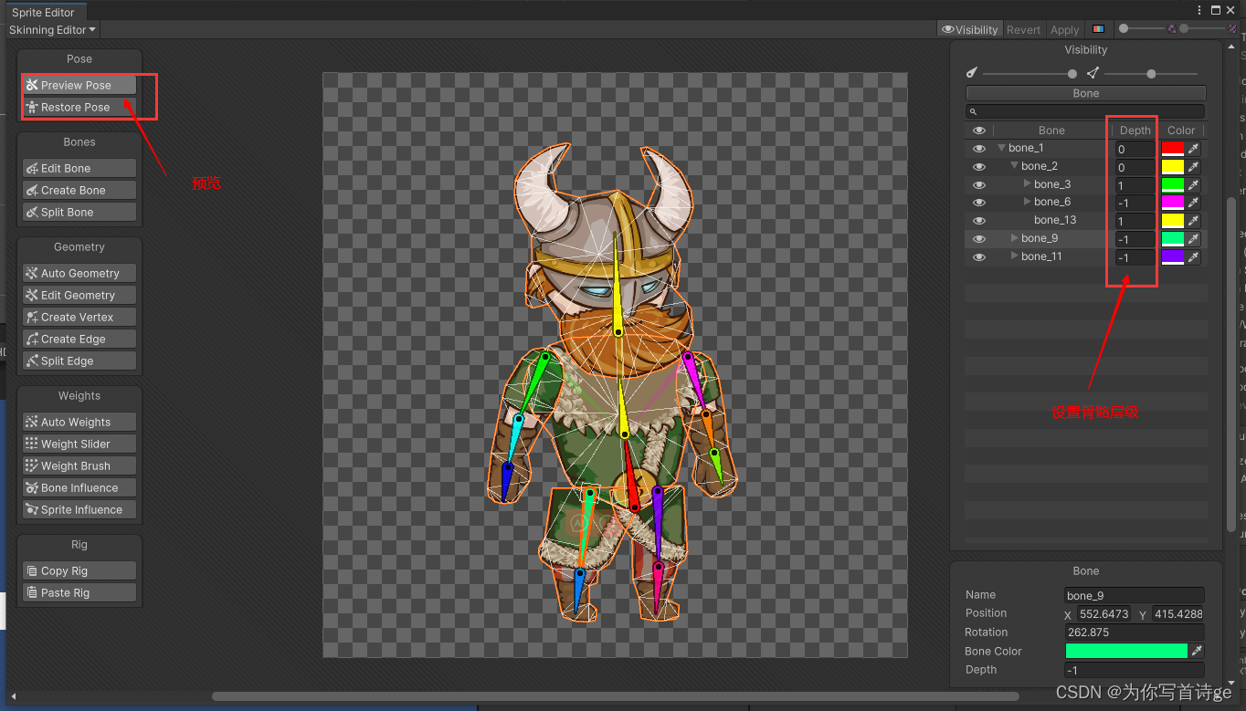This screenshot has height=711, width=1246.
Task: Pick color with bone_9 eyedropper
Action: [1193, 238]
